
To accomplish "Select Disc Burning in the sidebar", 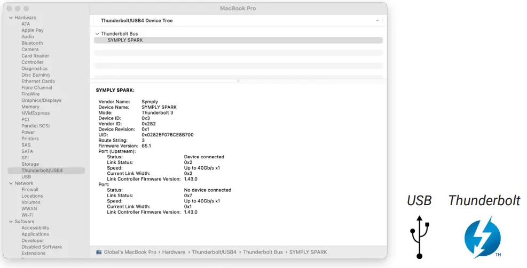I will coord(36,75).
